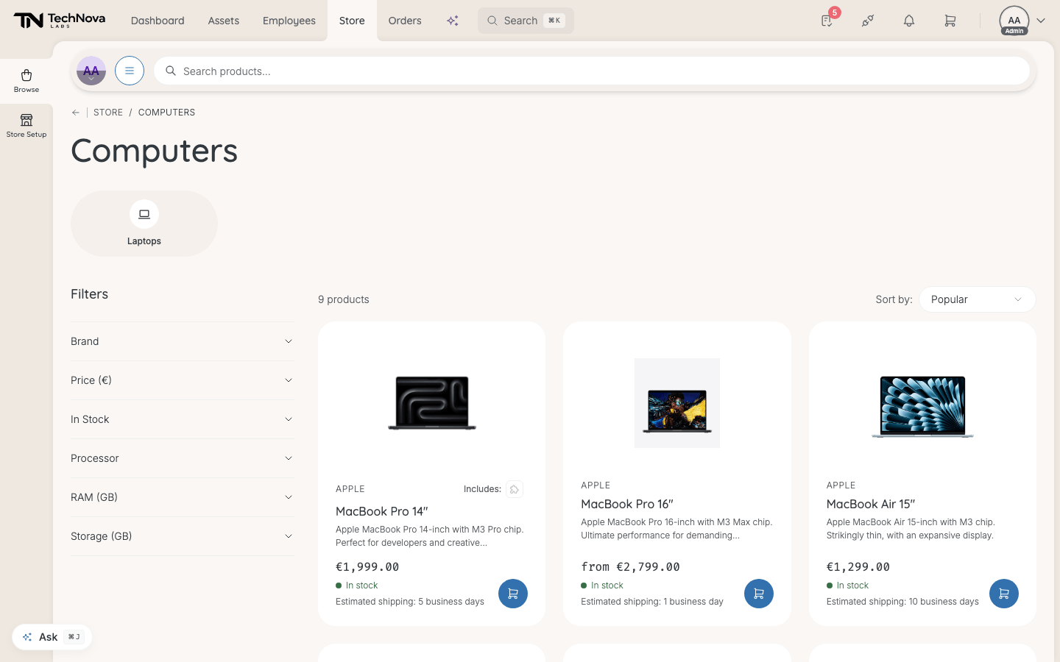Switch to the Assets tab
The width and height of the screenshot is (1060, 662).
[224, 21]
